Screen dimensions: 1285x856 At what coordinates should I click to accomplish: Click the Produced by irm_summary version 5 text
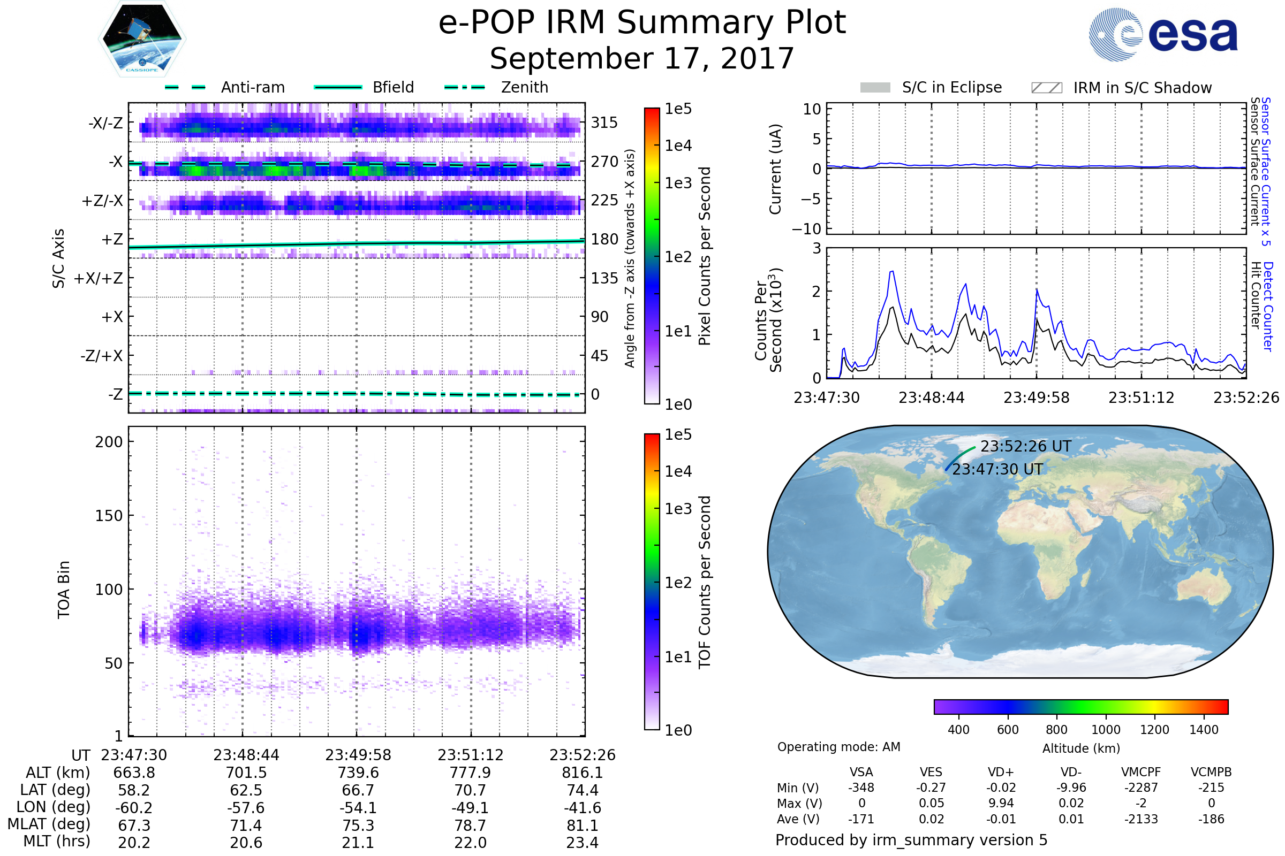[x=911, y=840]
